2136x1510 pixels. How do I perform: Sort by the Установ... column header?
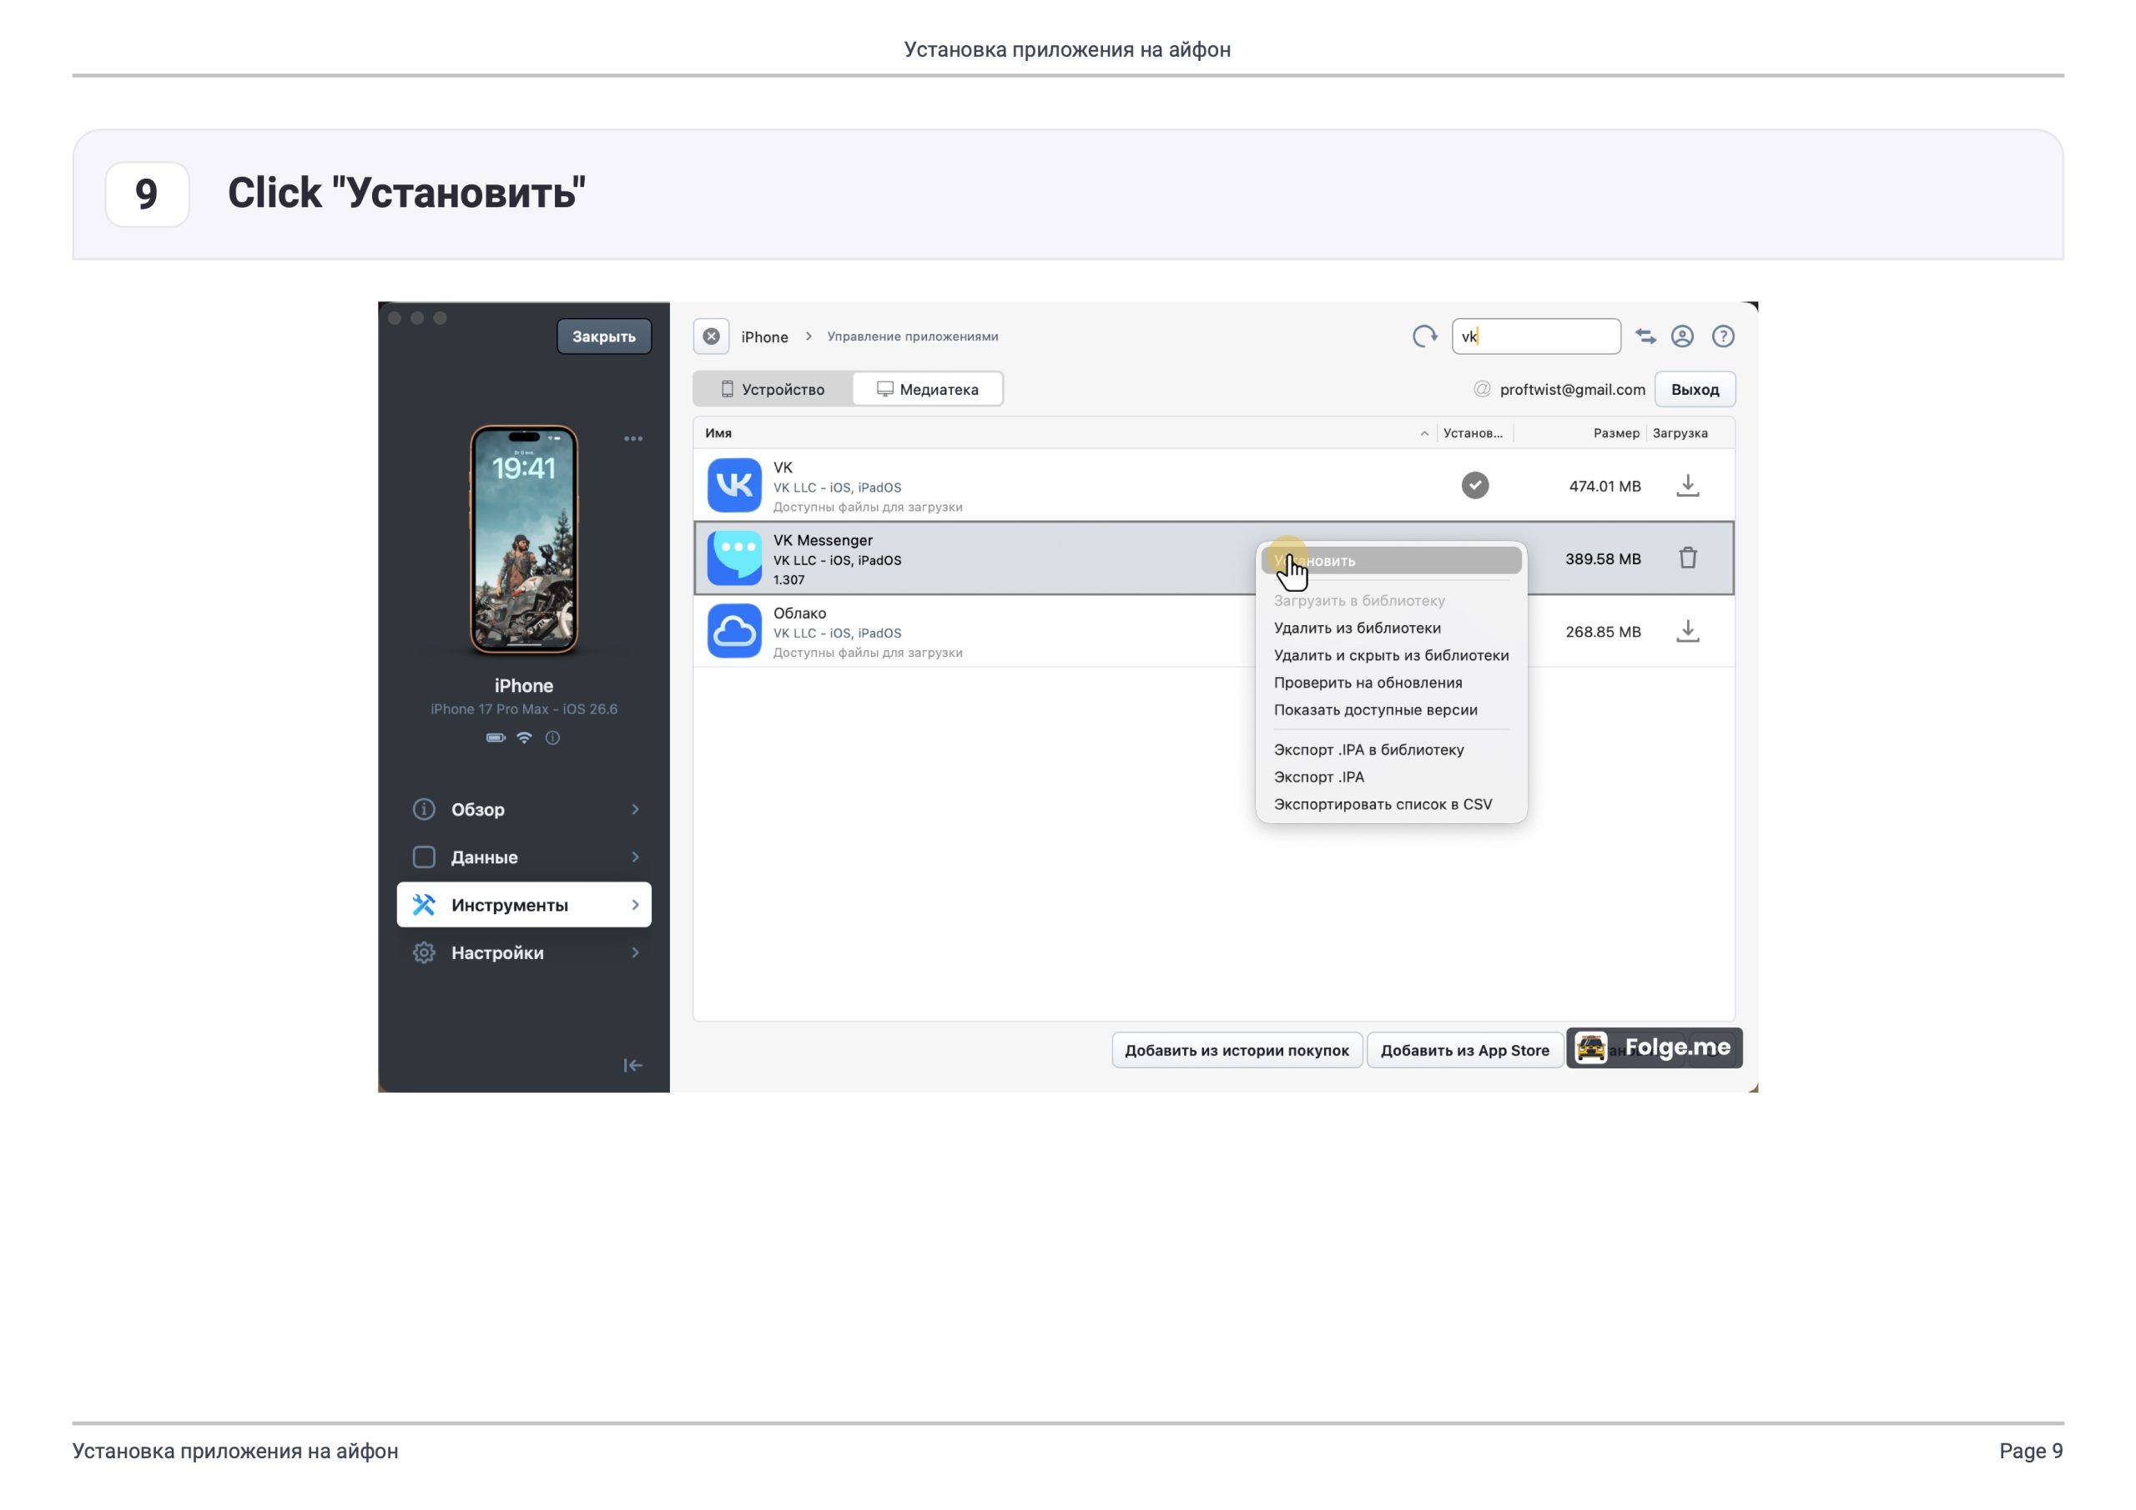(x=1473, y=433)
